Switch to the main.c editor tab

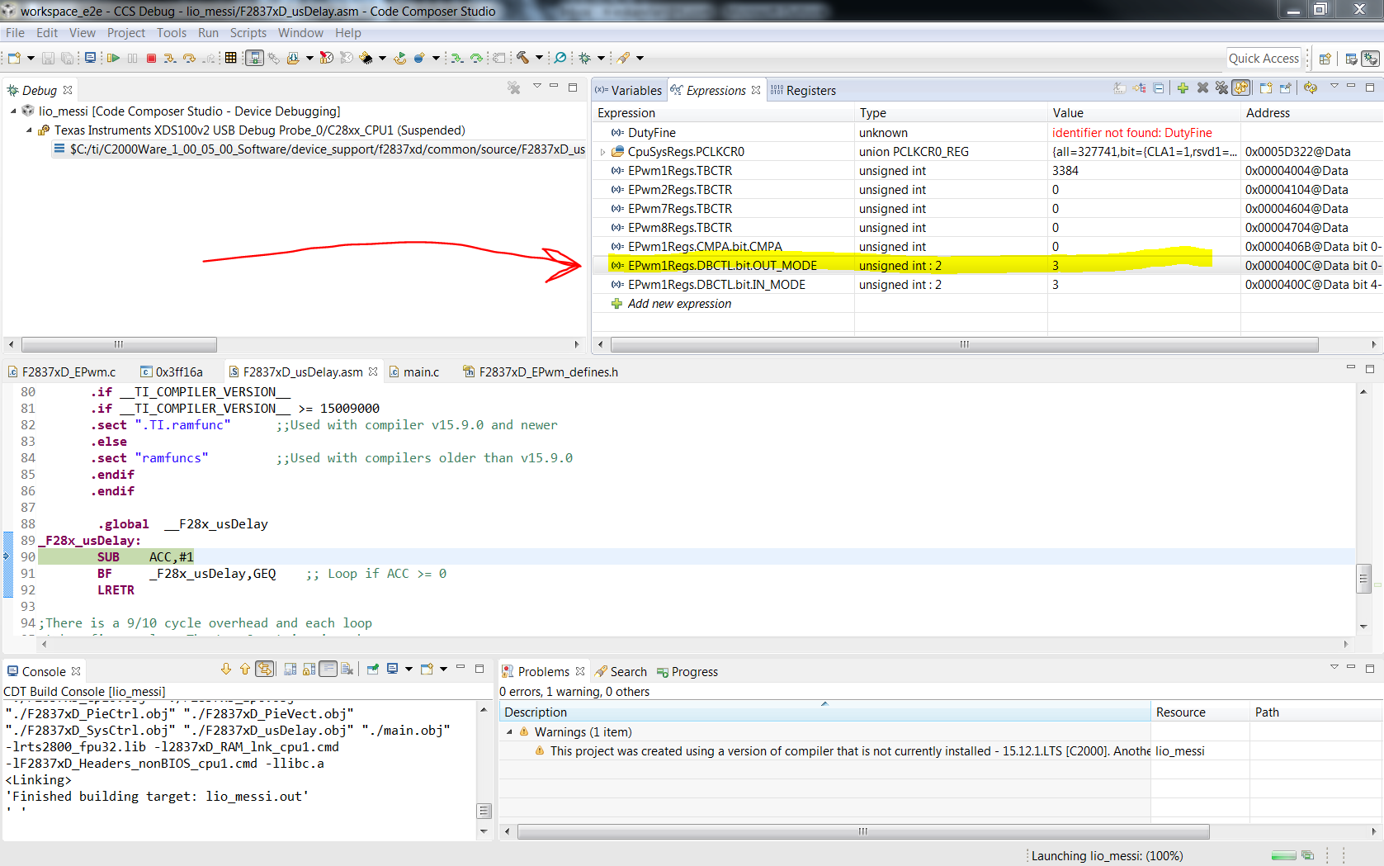click(414, 372)
